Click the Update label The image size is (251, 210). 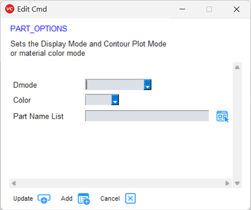(x=23, y=199)
